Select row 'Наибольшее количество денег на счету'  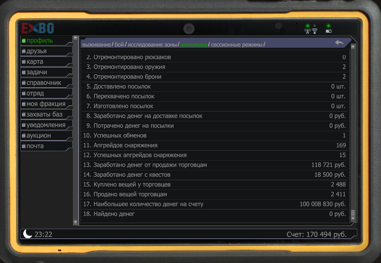(x=215, y=204)
